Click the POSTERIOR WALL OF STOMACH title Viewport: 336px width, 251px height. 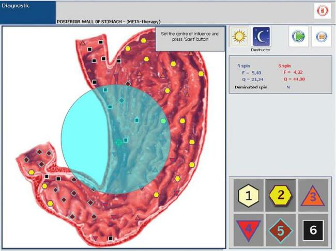point(109,22)
